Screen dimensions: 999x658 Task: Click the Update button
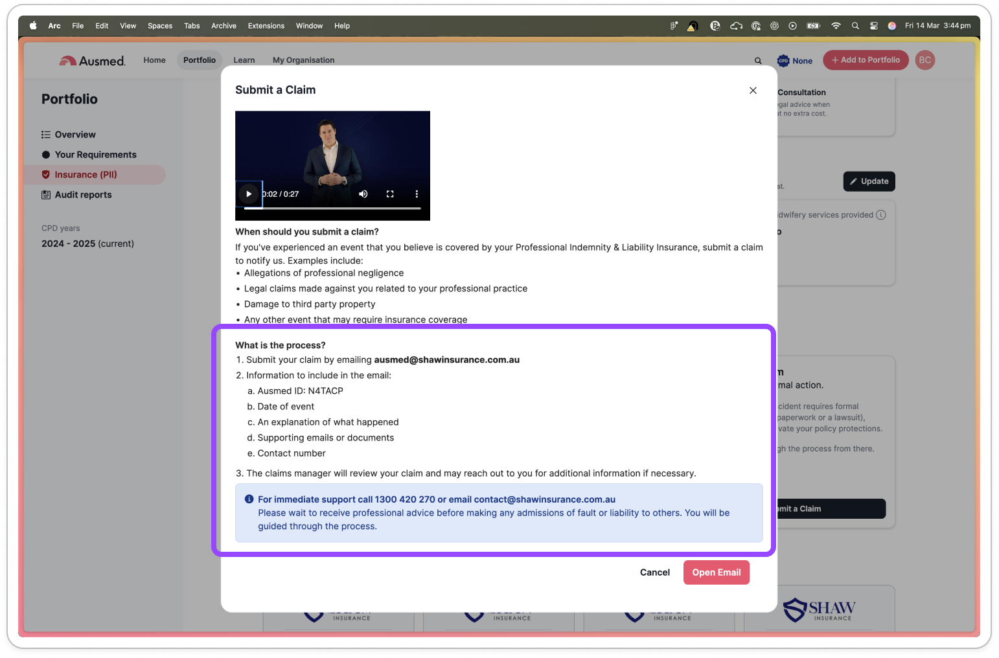coord(869,181)
